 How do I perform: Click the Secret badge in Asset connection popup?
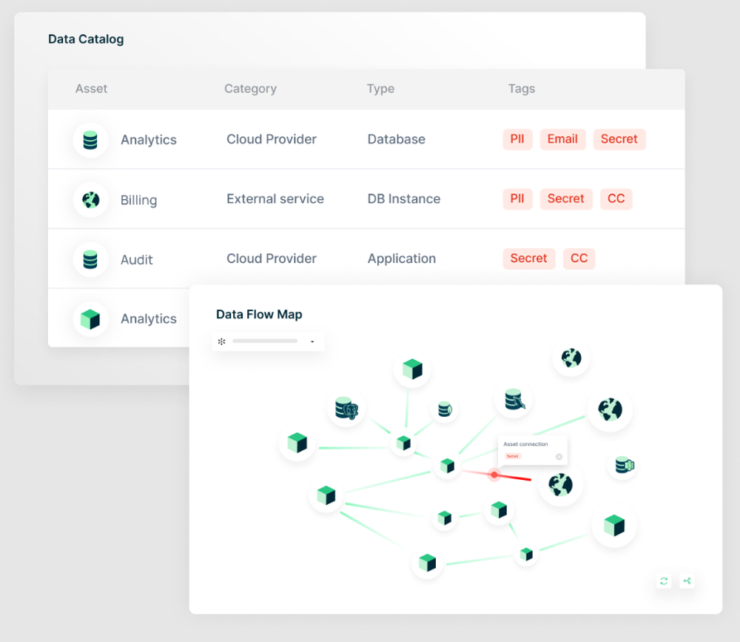512,456
